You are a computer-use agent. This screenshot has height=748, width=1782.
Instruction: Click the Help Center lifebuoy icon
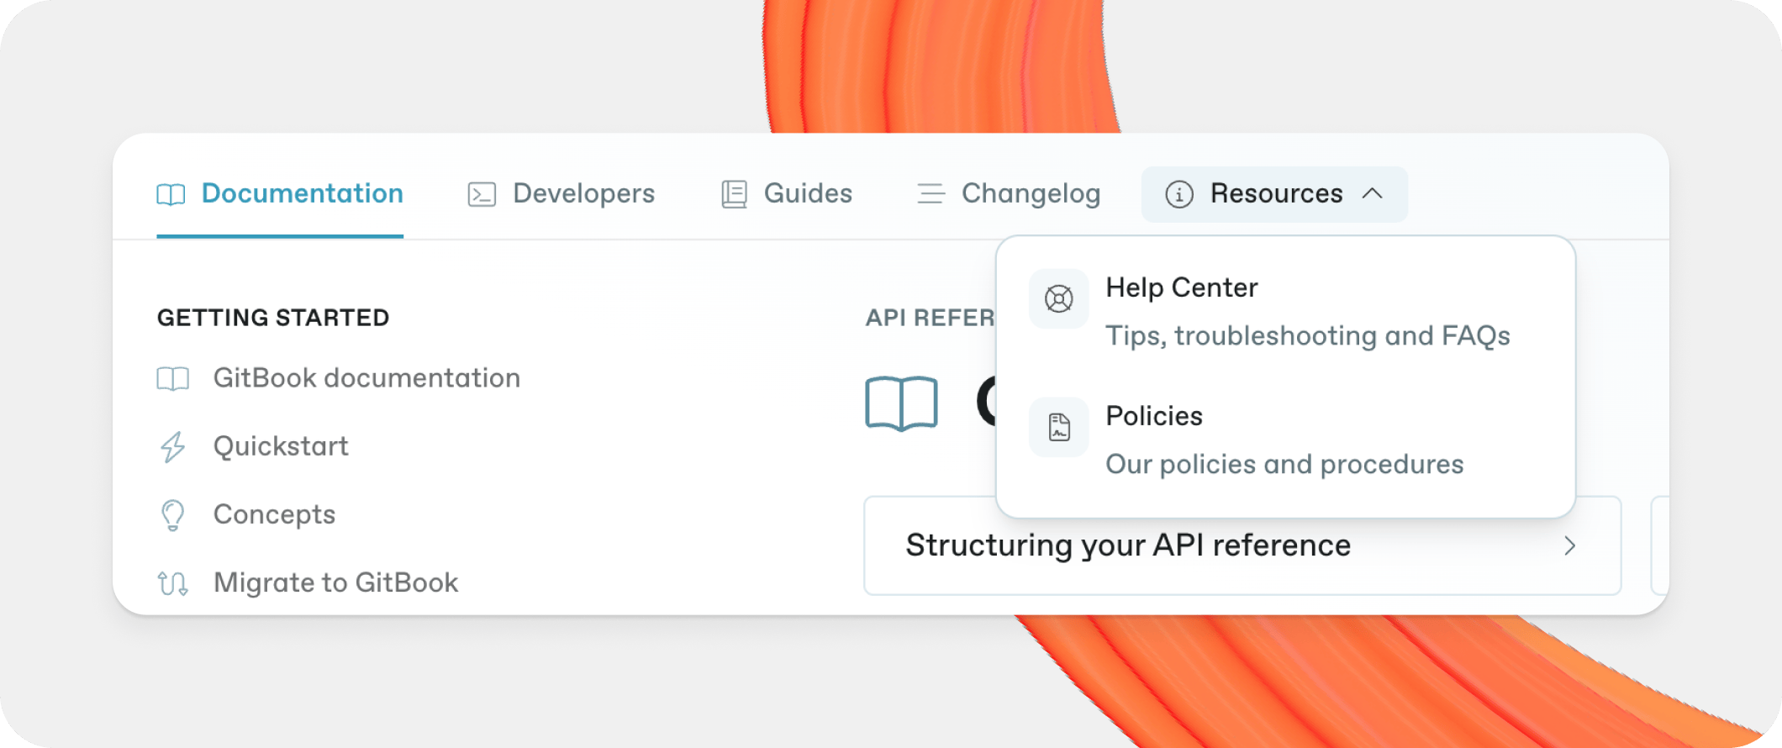coord(1058,299)
